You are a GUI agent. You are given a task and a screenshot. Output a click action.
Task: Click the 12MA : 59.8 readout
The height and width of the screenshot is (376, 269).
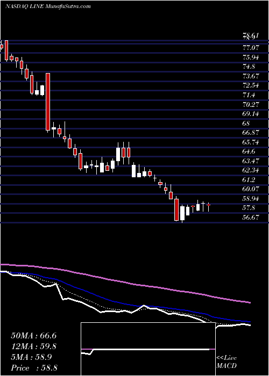point(34,346)
